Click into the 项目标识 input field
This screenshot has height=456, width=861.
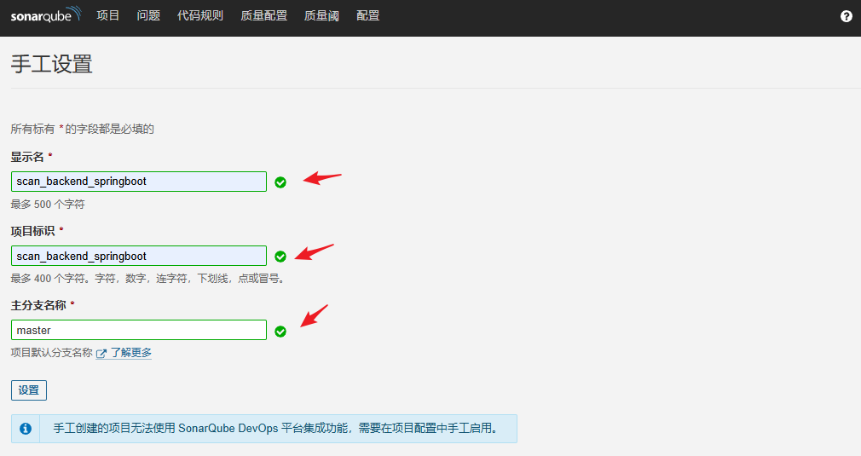139,256
